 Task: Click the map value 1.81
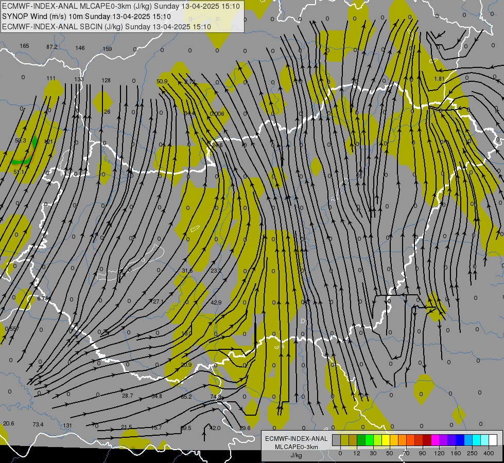[x=440, y=79]
